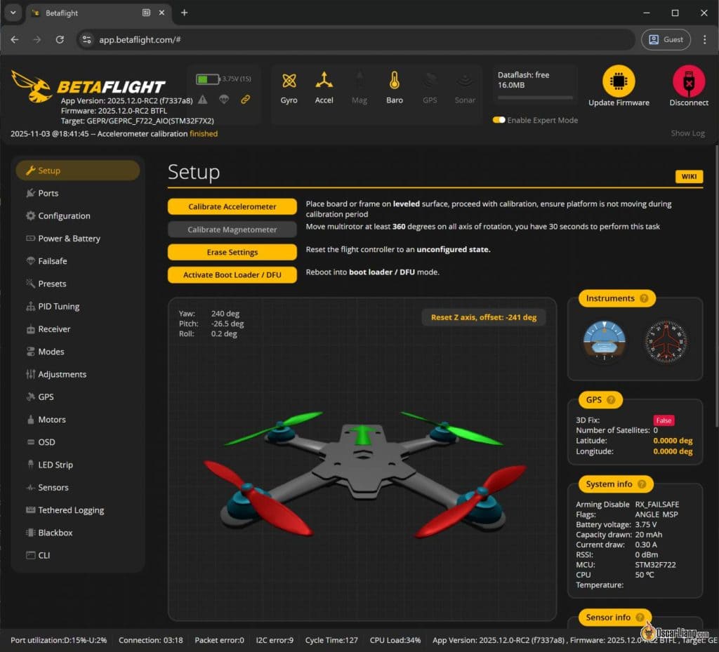Viewport: 719px width, 652px height.
Task: Click the arming warning triangle icon
Action: point(203,100)
